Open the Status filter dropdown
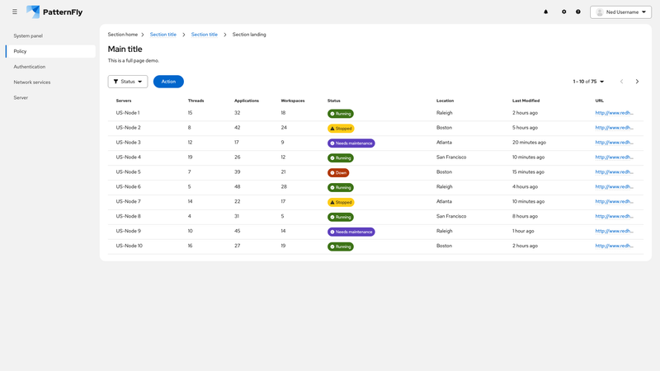This screenshot has width=660, height=371. [x=128, y=82]
